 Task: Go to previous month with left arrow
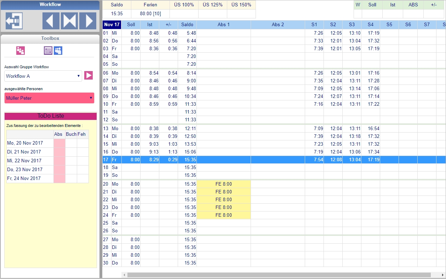pos(51,21)
